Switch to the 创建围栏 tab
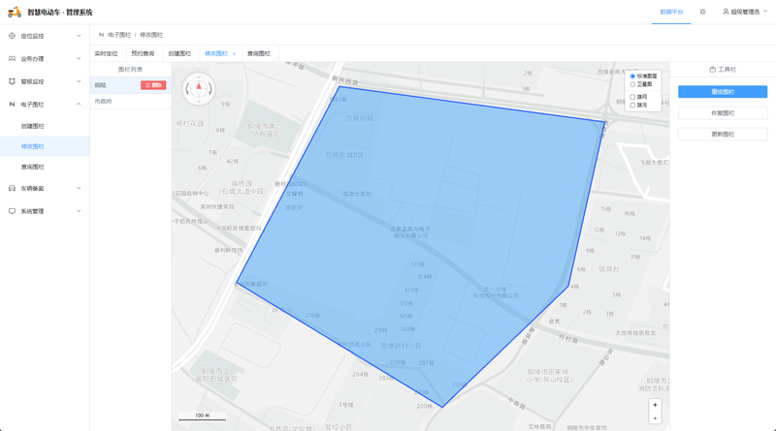 pyautogui.click(x=179, y=53)
